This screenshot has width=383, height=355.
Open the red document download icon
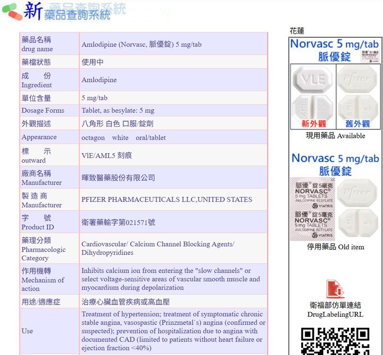coord(335,289)
